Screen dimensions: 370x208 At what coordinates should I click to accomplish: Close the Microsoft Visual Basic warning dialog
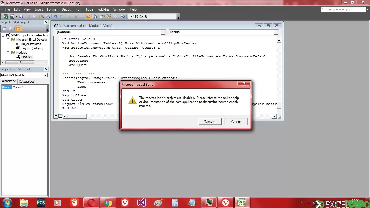(x=244, y=83)
